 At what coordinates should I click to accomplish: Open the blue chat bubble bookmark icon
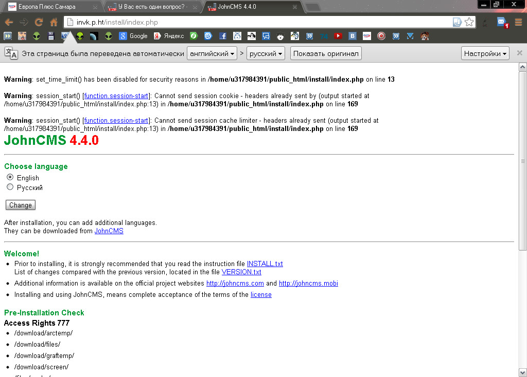[x=266, y=36]
